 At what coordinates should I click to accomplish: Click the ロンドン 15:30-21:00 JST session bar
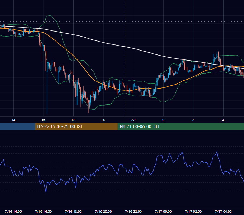[x=76, y=126]
